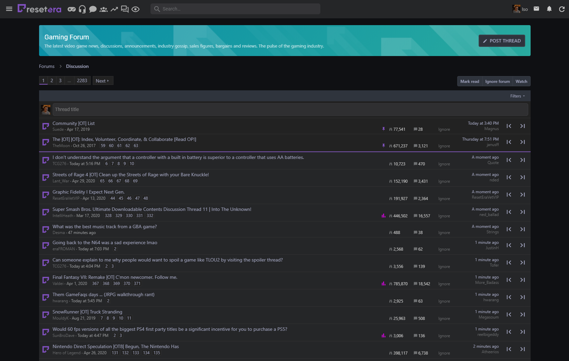
Task: Expand the pagination ellipsis page jump
Action: [x=69, y=81]
